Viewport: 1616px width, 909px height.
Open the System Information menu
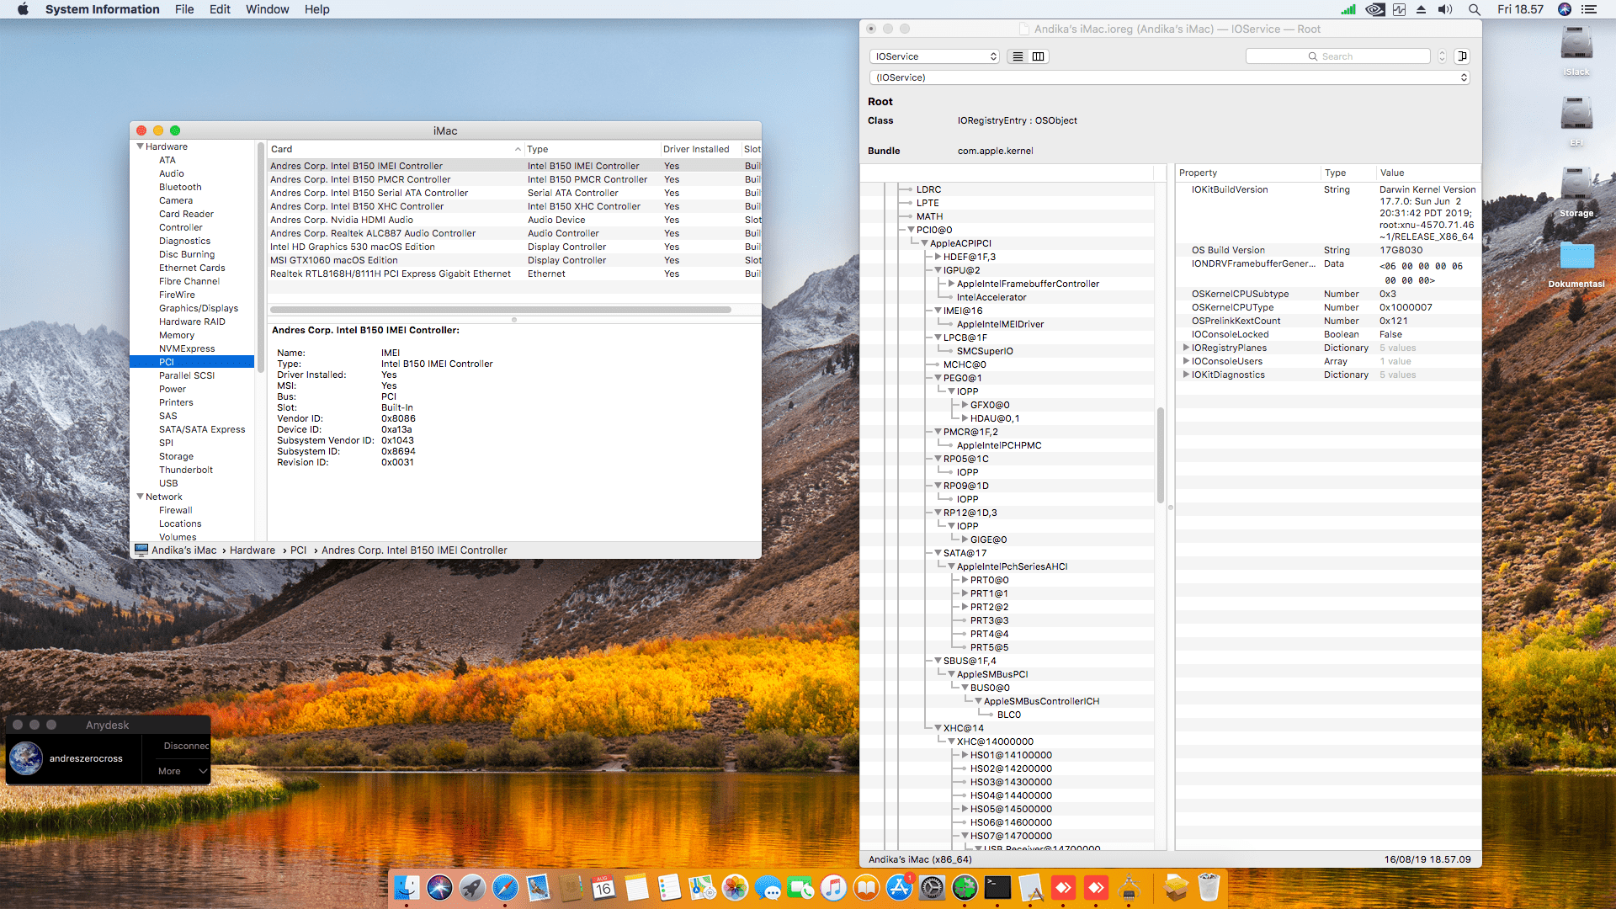(102, 9)
